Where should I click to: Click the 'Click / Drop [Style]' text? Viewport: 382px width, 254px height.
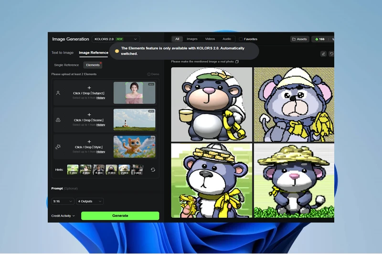(89, 147)
